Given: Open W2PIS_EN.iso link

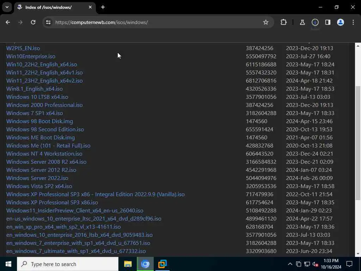Looking at the screenshot, I should tap(23, 48).
